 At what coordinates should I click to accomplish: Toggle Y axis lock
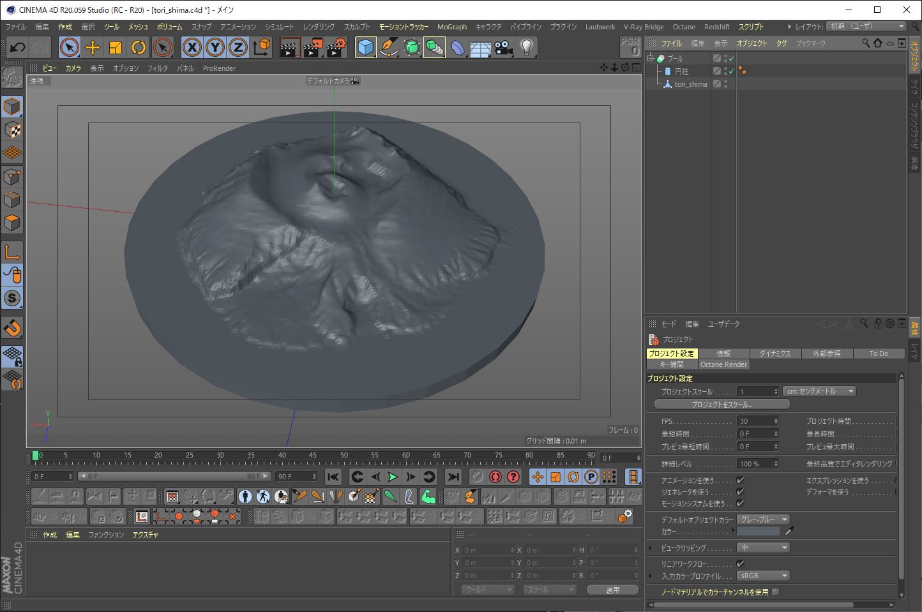coord(215,47)
